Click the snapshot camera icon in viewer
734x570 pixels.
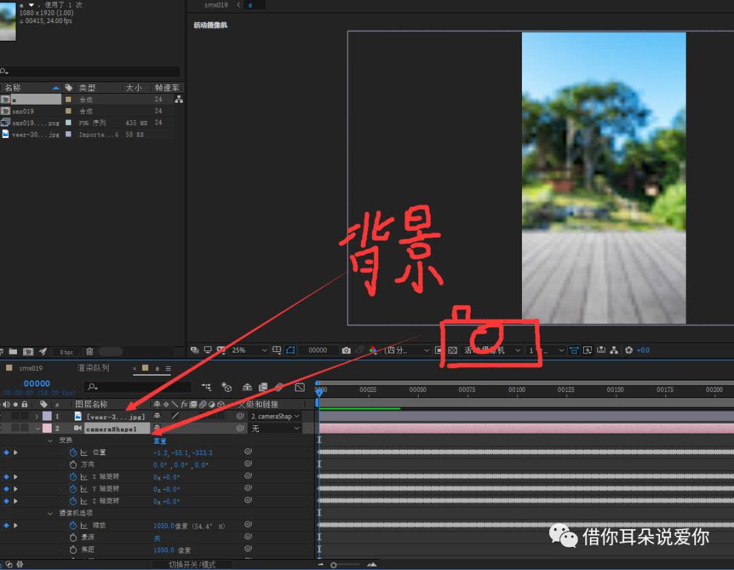tap(347, 351)
